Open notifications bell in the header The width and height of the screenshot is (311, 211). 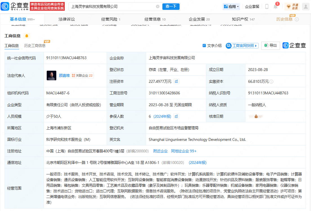click(276, 7)
